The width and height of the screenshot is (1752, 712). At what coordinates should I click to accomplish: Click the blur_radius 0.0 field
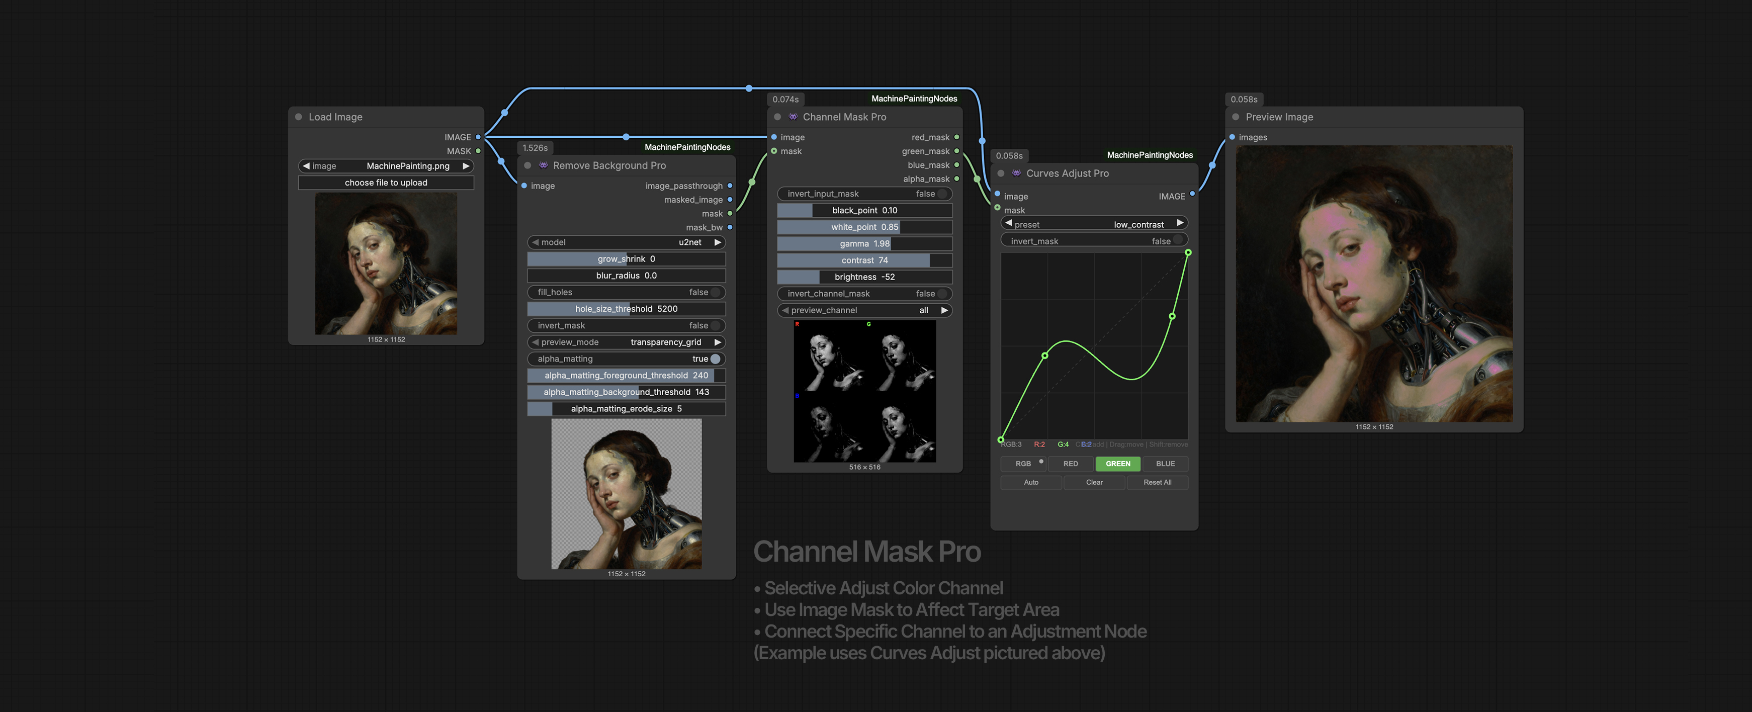point(627,276)
